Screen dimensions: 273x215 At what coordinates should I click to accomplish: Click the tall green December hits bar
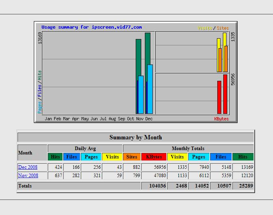click(148, 49)
